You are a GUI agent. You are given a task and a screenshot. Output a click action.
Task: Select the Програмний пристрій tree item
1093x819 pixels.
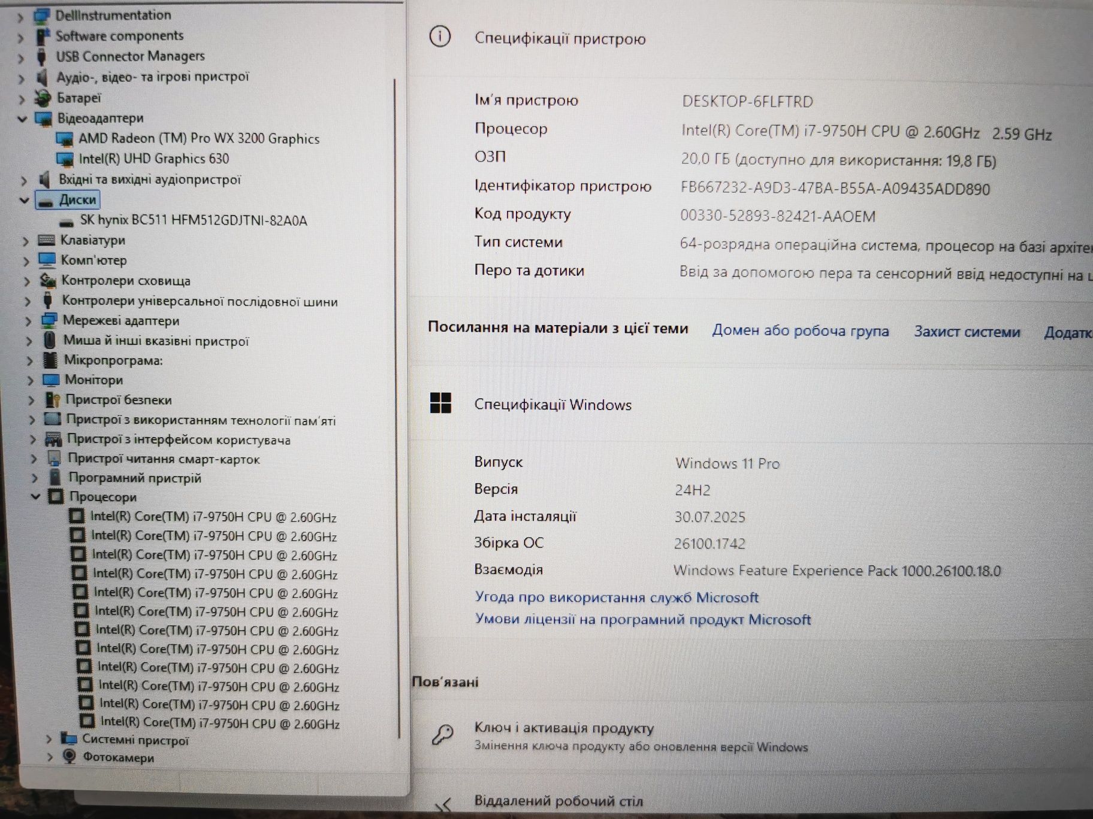click(134, 478)
